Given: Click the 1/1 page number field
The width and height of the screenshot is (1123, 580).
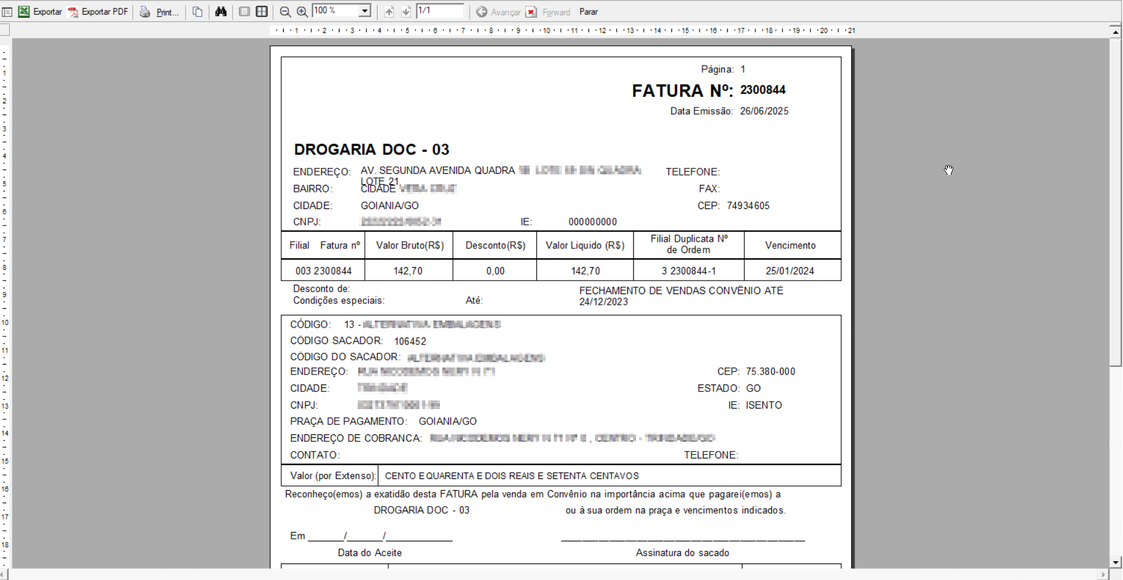Looking at the screenshot, I should click(440, 11).
